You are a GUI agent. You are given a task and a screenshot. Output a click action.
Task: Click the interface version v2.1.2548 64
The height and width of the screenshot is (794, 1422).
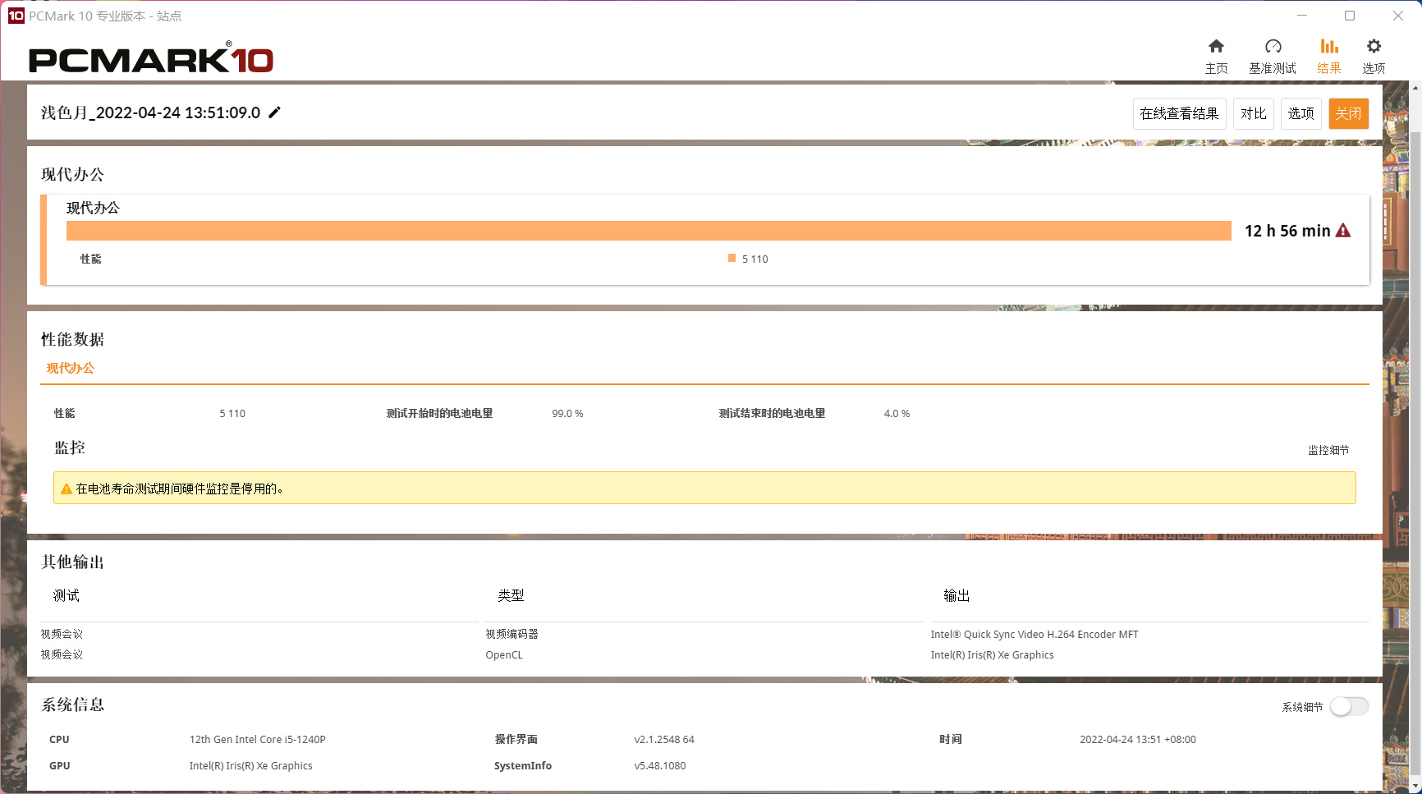point(664,740)
